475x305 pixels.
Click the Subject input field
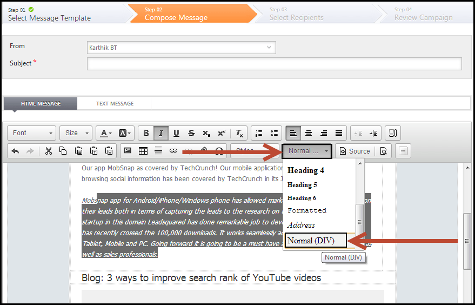pos(275,64)
